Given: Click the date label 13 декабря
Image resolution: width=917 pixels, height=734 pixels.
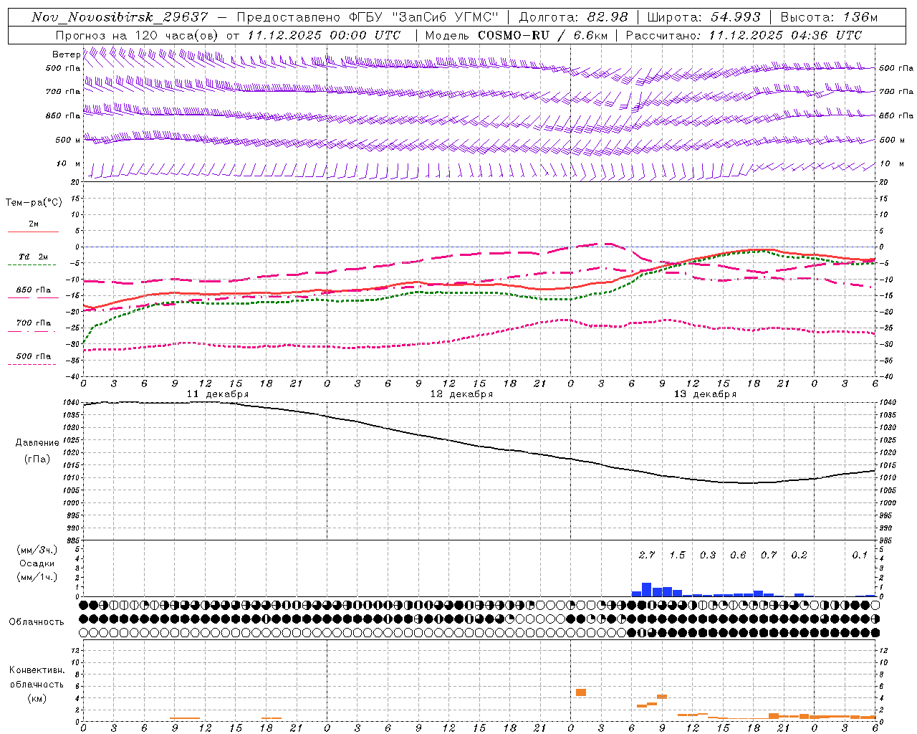Looking at the screenshot, I should 705,394.
